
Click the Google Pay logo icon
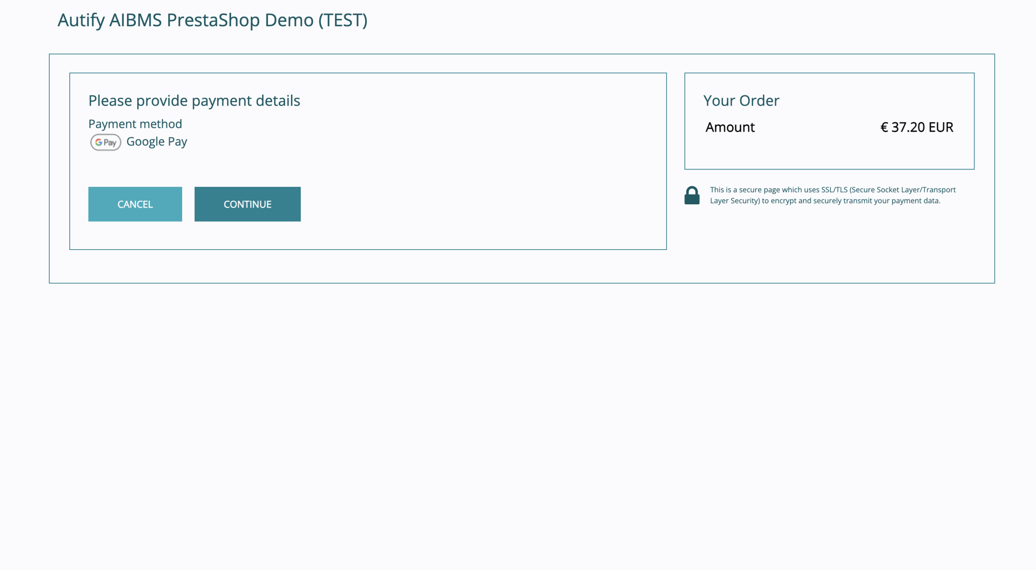coord(106,142)
